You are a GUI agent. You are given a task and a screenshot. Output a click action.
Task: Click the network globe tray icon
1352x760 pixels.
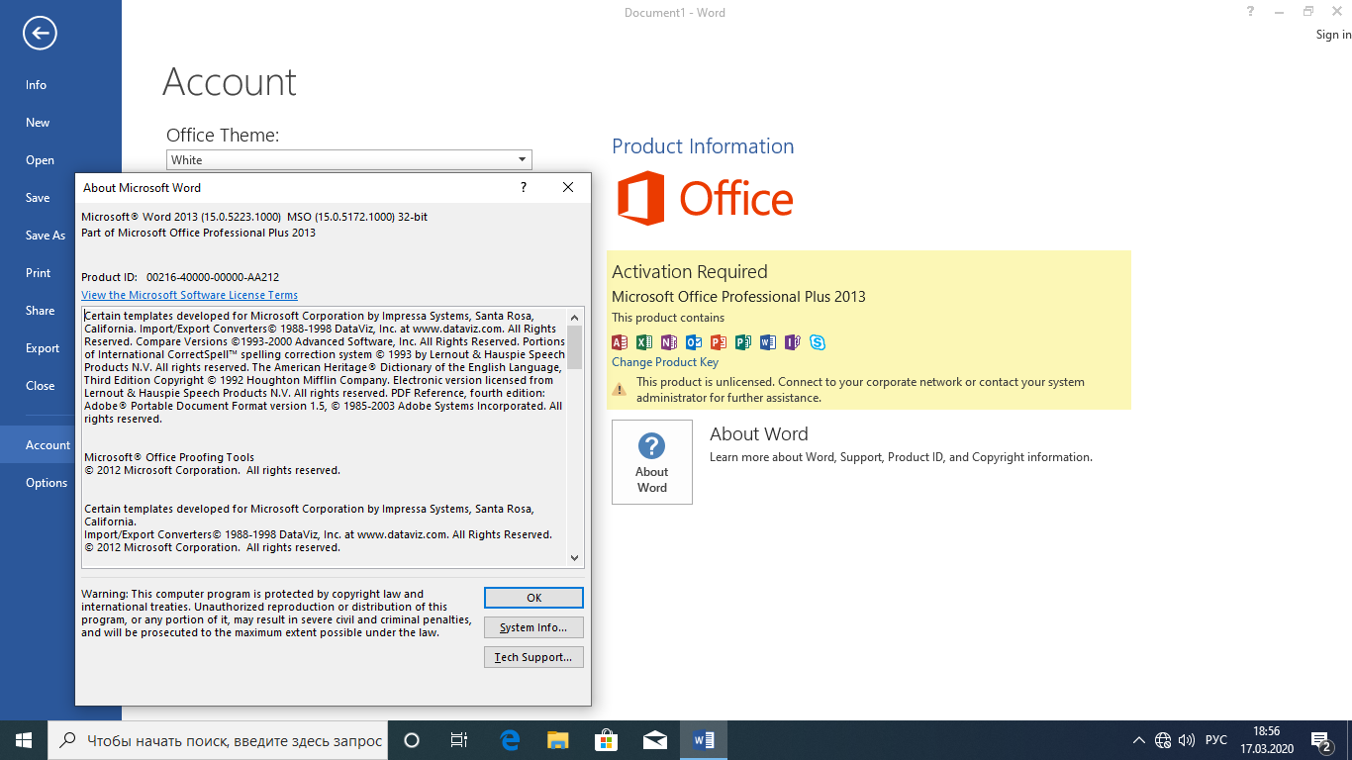coord(1163,740)
